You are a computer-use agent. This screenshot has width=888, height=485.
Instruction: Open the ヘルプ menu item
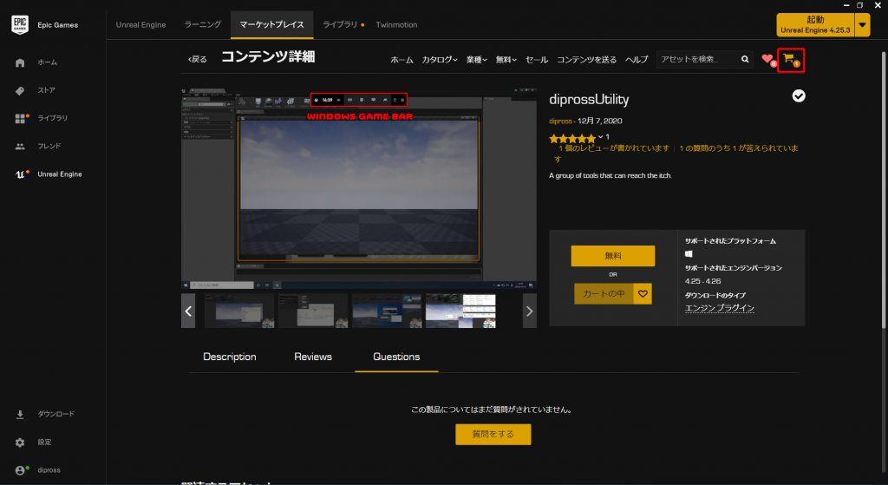636,60
